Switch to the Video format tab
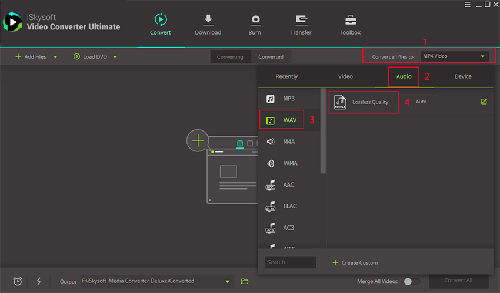Screen dimensions: 500x293 pyautogui.click(x=345, y=76)
